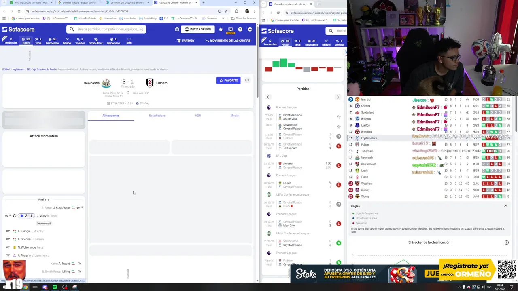Expand the Más sports menu
This screenshot has height=291, width=518.
(129, 41)
